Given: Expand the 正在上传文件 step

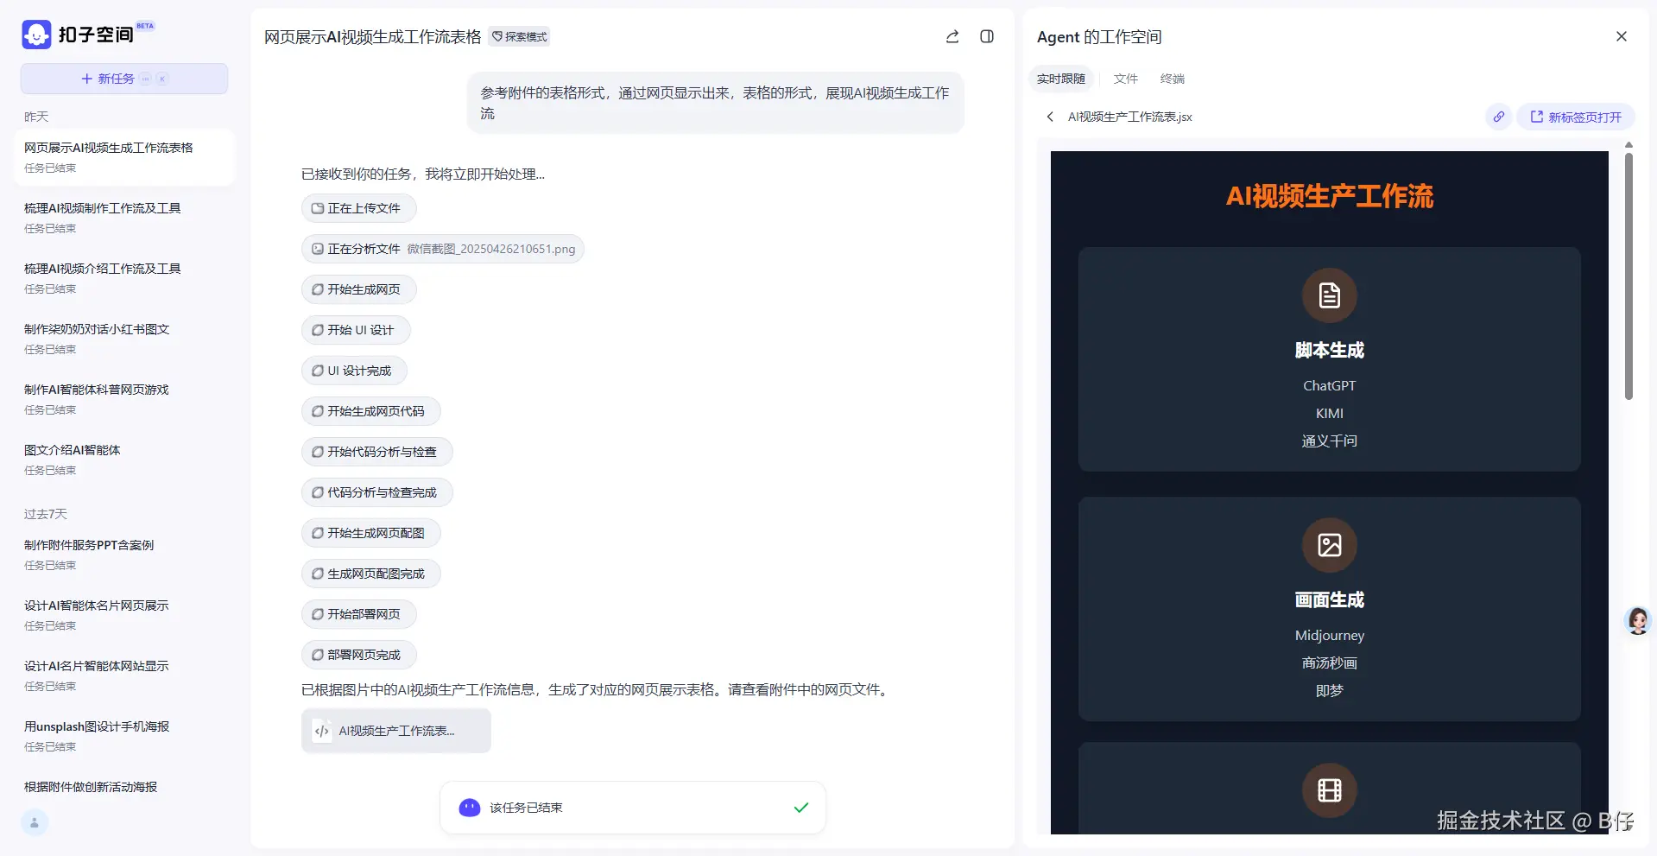Looking at the screenshot, I should coord(358,208).
